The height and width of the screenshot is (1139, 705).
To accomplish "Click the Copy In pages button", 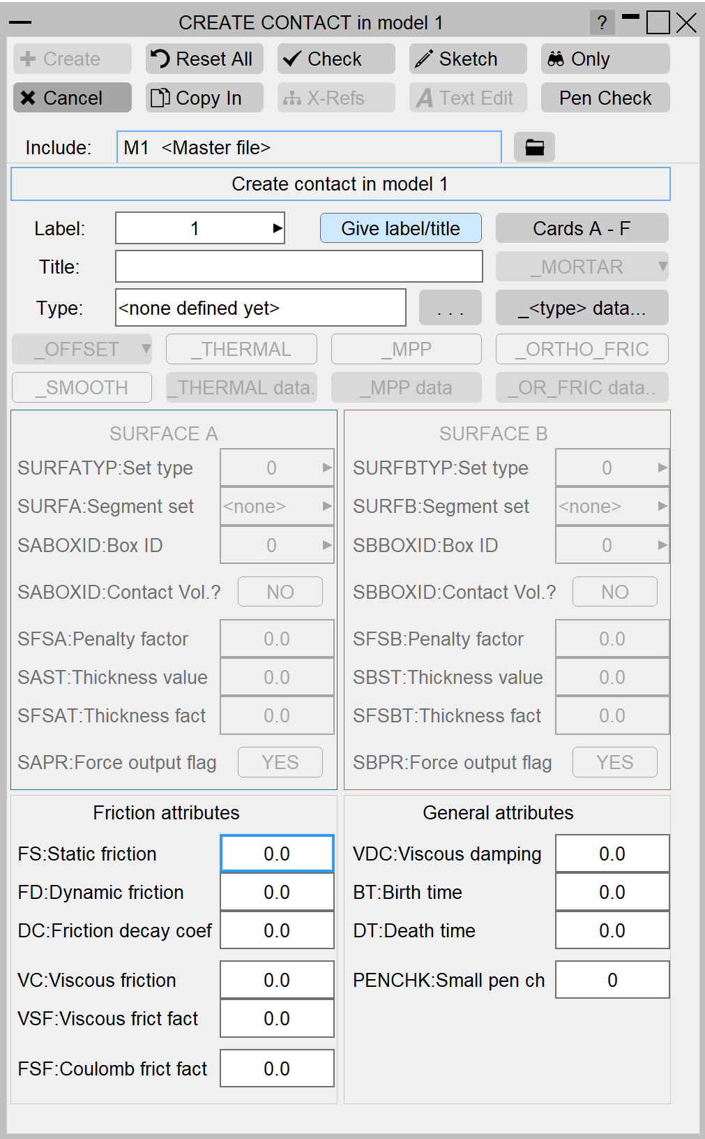I will point(204,98).
